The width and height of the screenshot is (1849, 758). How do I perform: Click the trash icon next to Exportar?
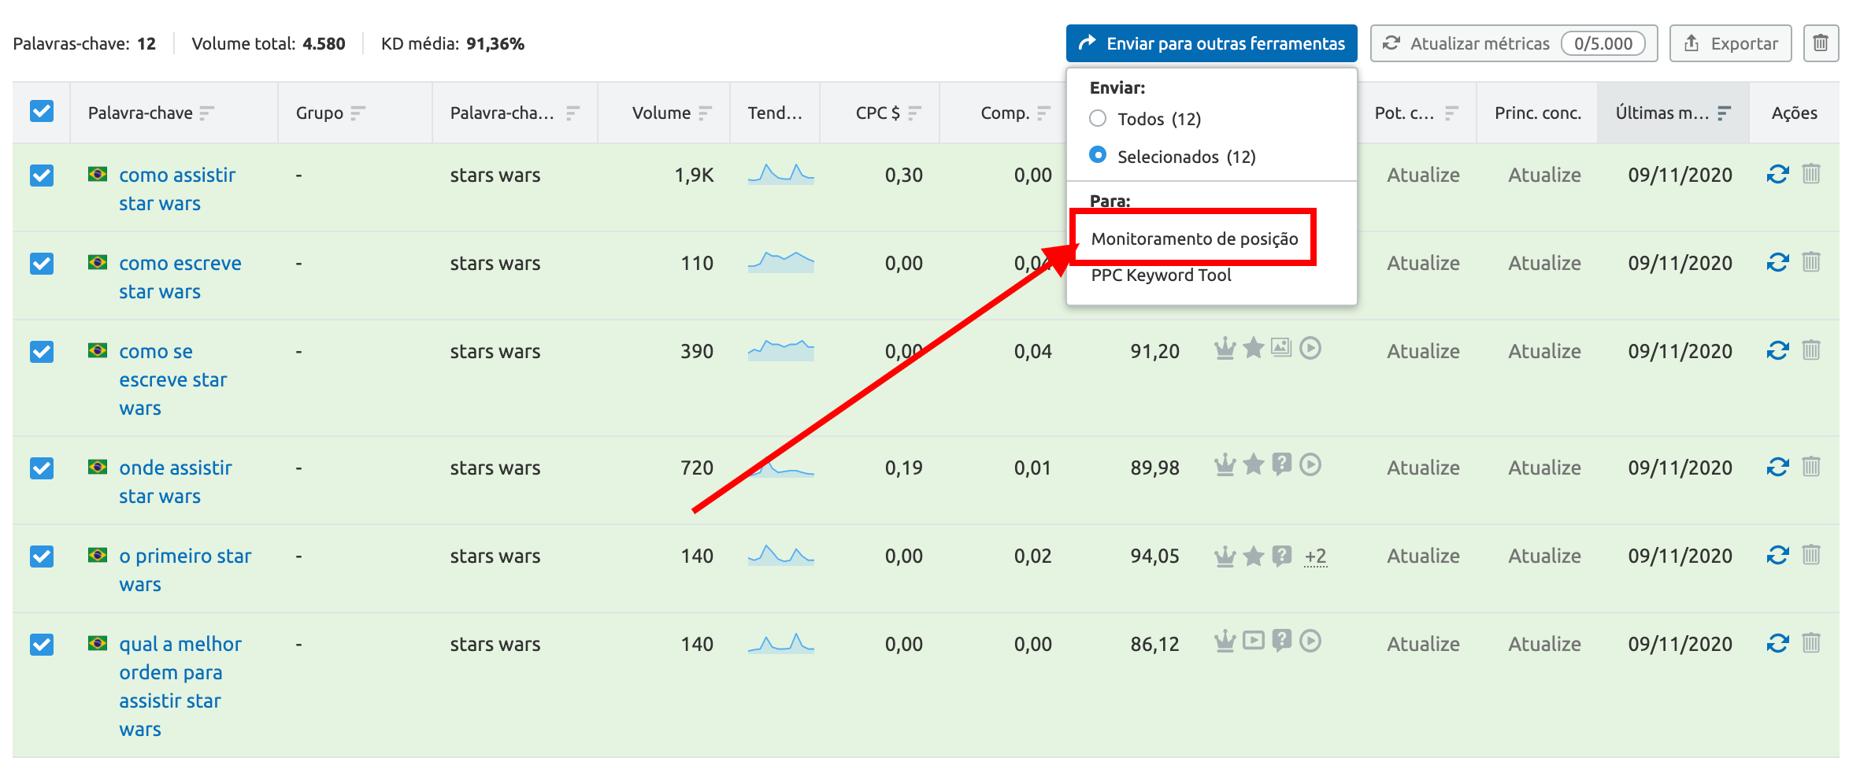click(x=1821, y=43)
